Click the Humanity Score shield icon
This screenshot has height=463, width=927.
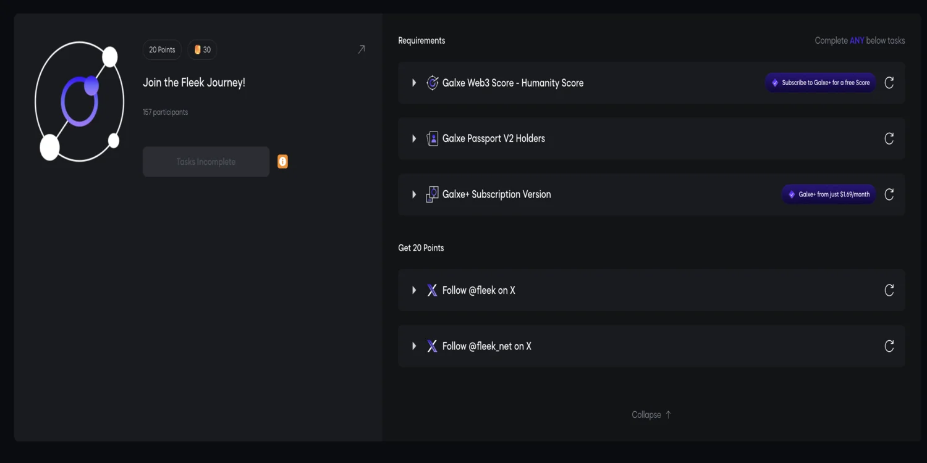pos(433,83)
